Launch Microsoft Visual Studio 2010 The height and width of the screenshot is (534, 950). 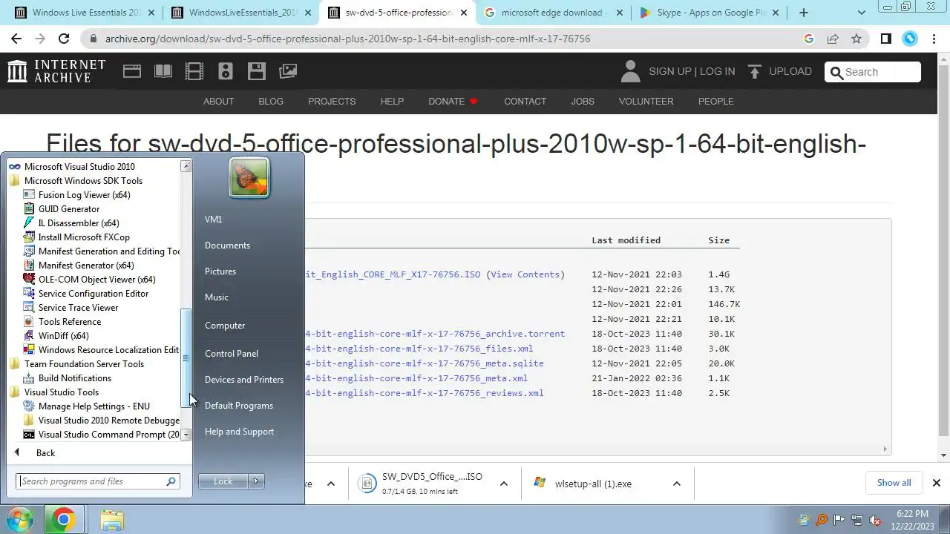(79, 167)
